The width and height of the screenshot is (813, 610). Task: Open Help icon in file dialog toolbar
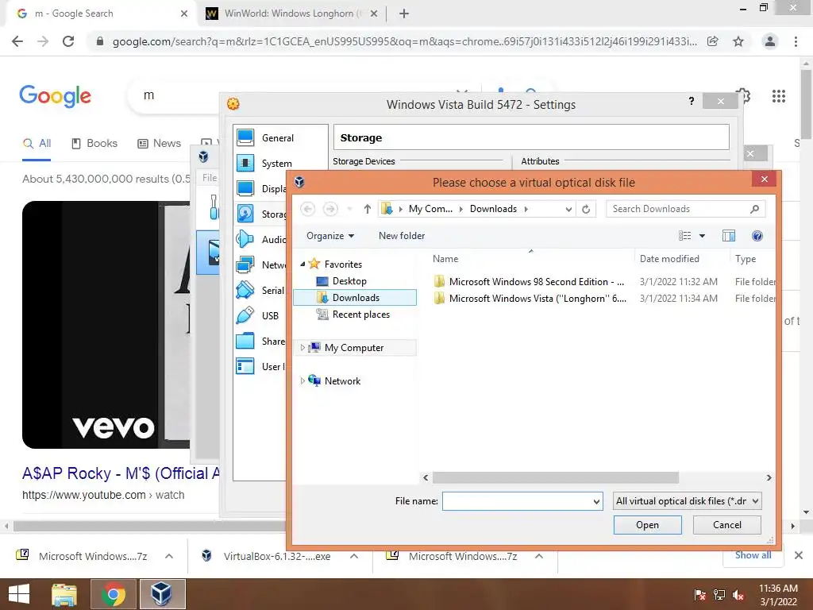[757, 236]
